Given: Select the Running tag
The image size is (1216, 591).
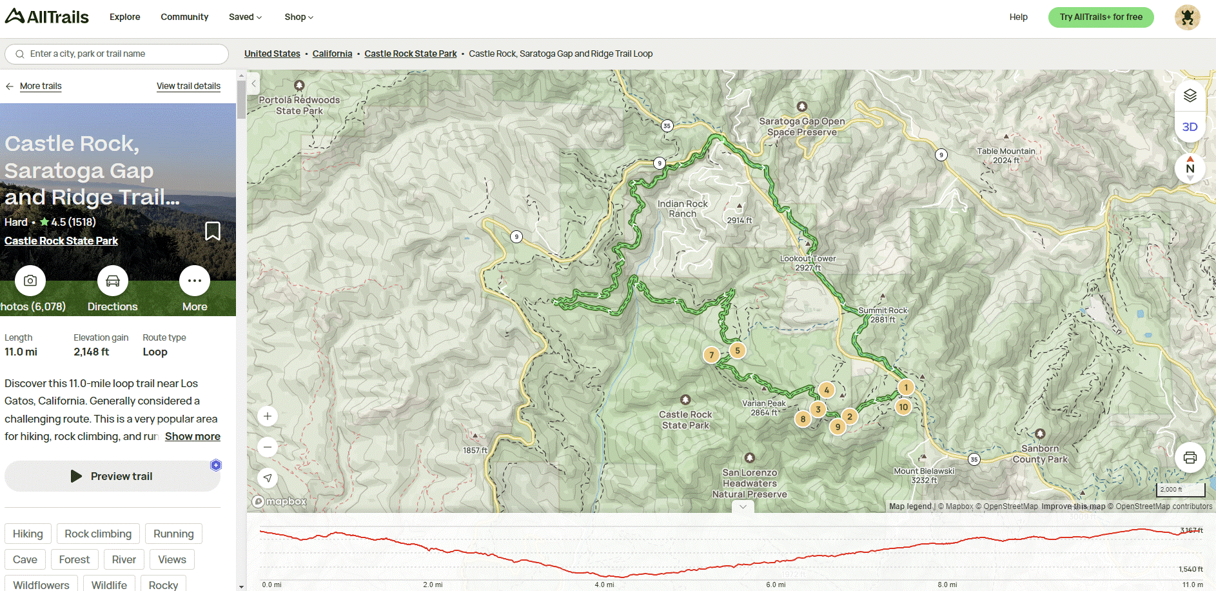Looking at the screenshot, I should tap(173, 534).
